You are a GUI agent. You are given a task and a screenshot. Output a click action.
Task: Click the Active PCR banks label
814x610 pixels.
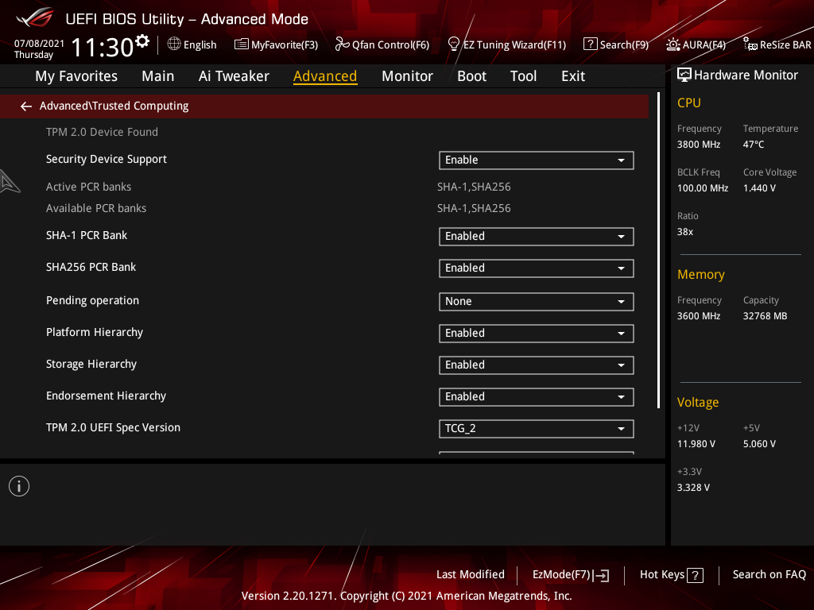88,187
